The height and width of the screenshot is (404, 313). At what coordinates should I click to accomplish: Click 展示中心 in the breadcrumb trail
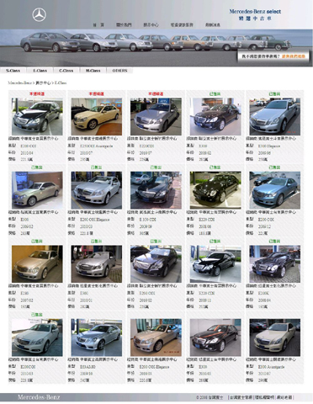click(43, 82)
